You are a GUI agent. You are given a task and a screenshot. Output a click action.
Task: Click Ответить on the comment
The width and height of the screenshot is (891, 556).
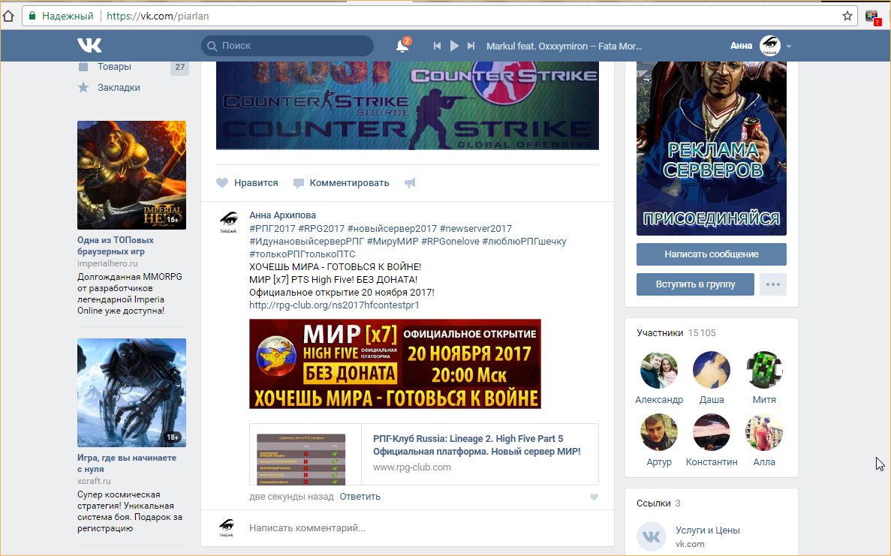click(x=360, y=497)
